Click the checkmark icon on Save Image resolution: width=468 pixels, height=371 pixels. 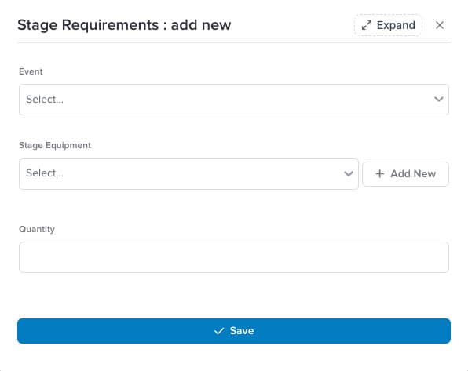click(x=219, y=331)
